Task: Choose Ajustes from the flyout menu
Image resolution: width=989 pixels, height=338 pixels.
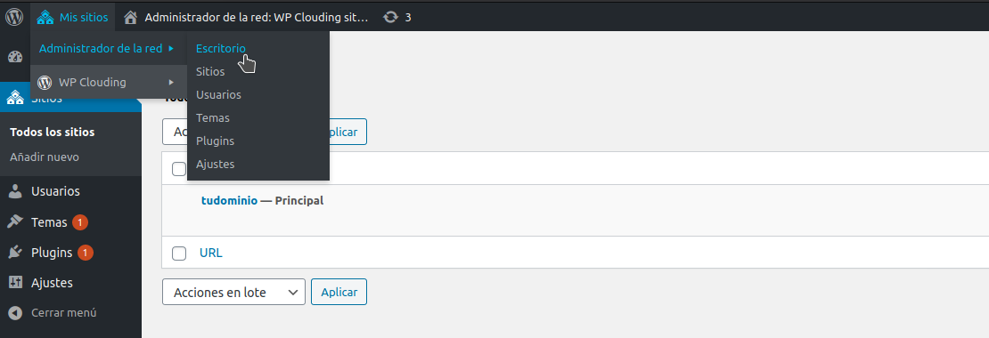Action: coord(215,165)
